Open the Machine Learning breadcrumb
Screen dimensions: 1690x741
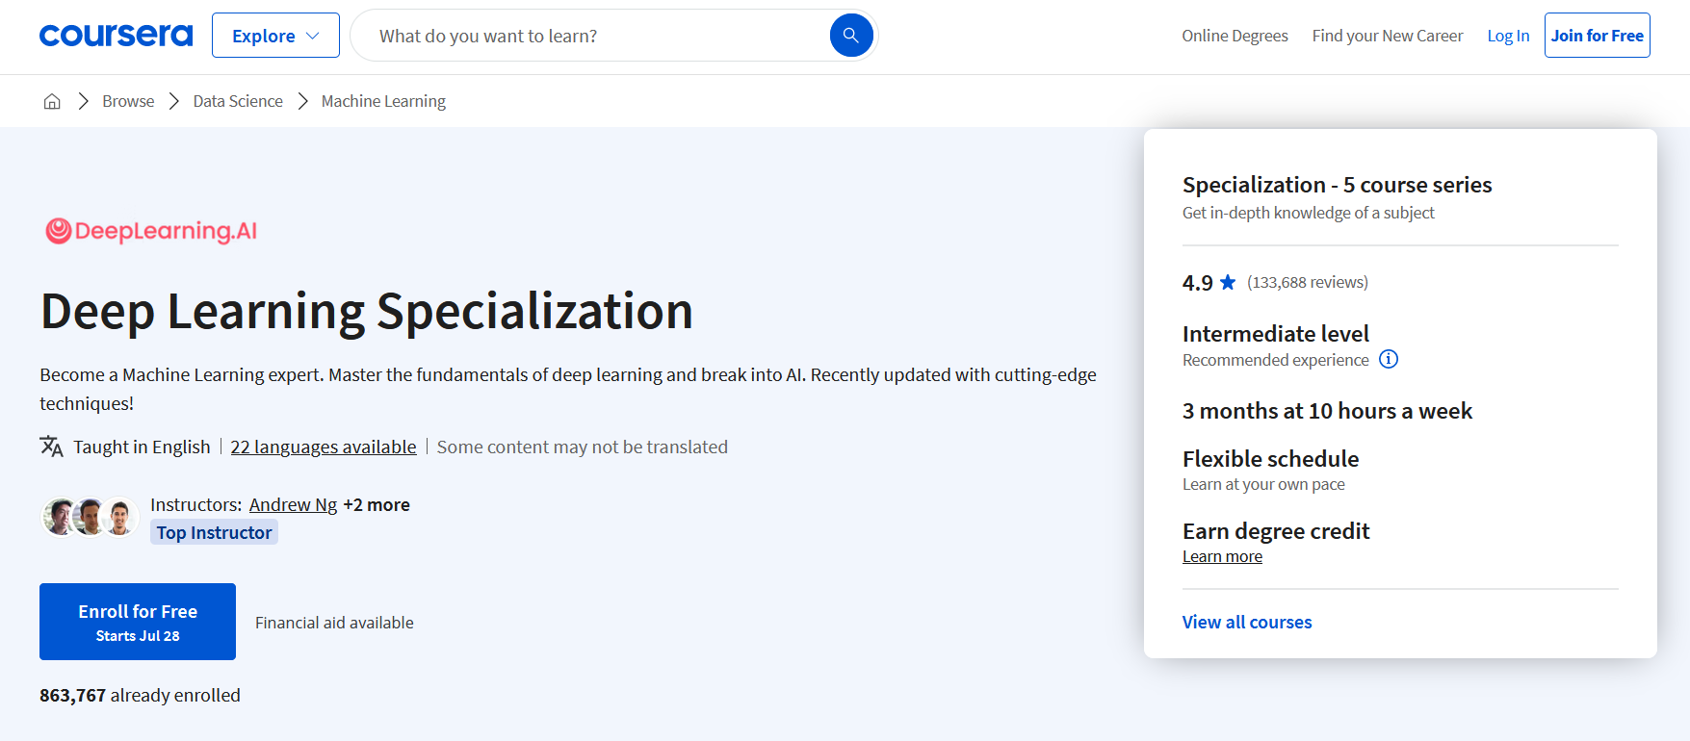pos(383,101)
